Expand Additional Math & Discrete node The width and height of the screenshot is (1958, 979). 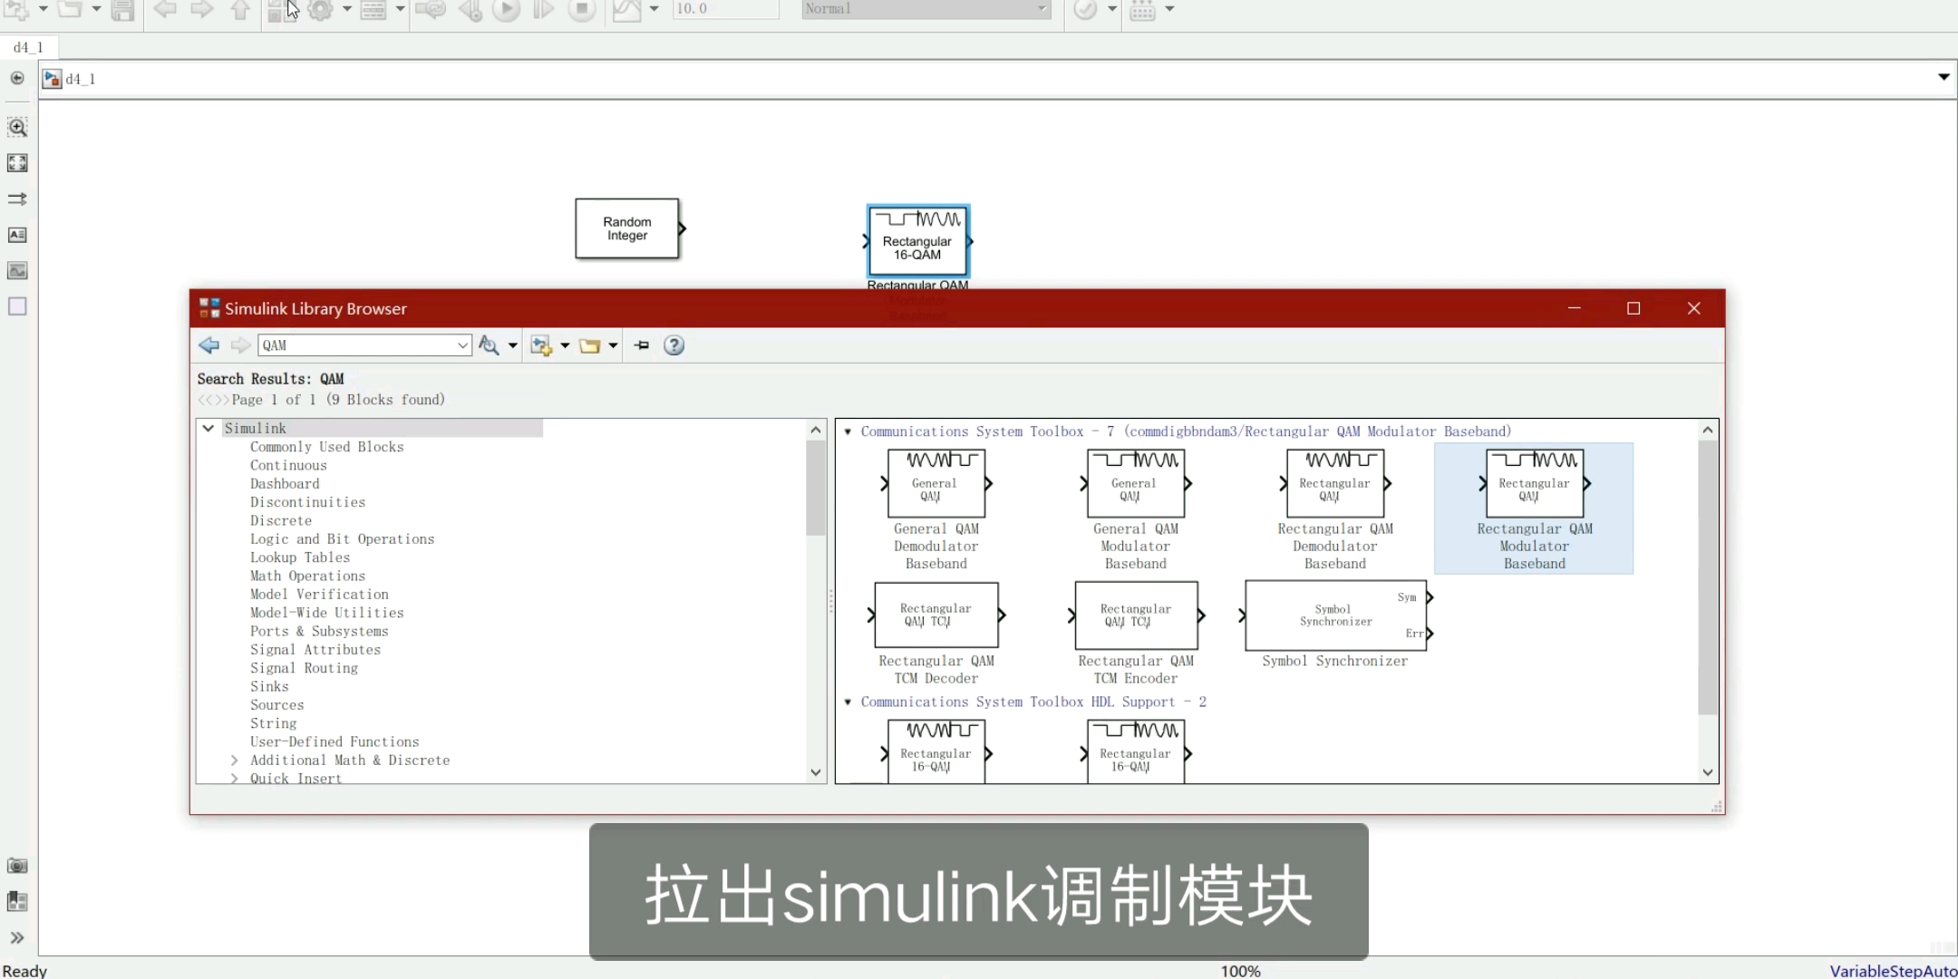coord(235,761)
